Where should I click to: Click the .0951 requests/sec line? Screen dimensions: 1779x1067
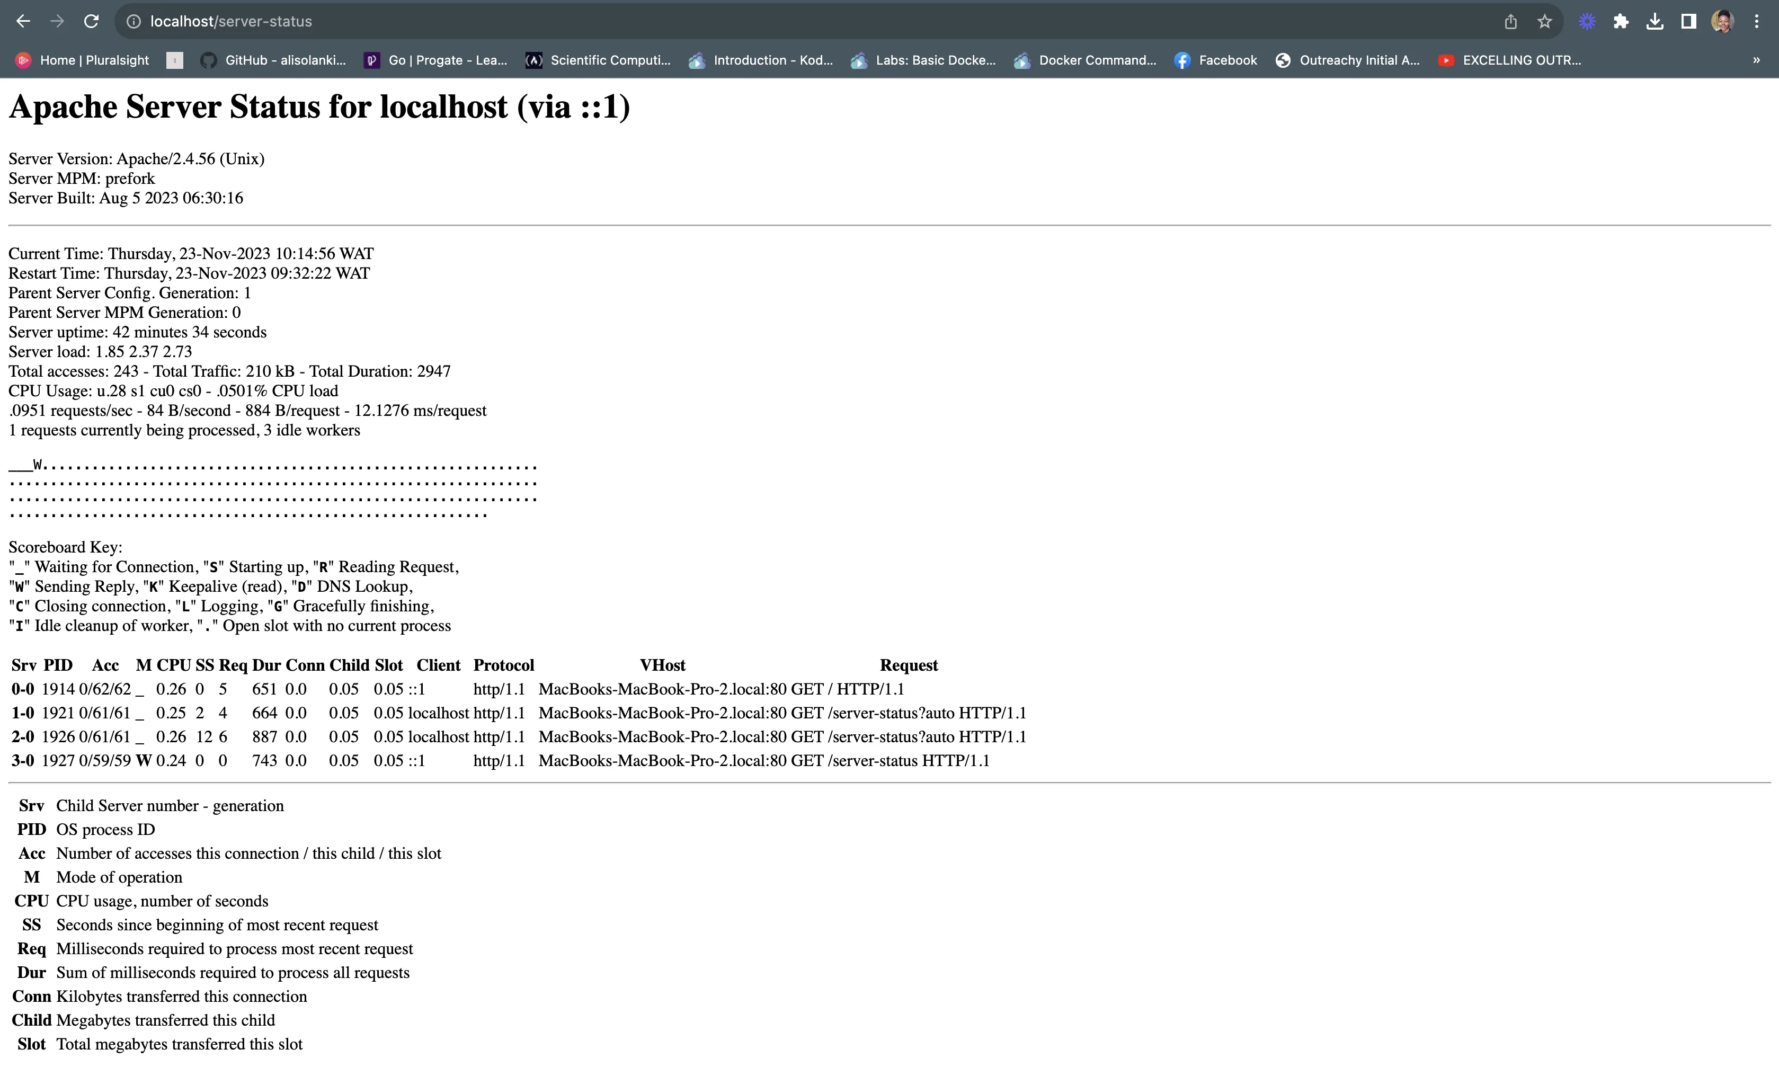click(247, 411)
